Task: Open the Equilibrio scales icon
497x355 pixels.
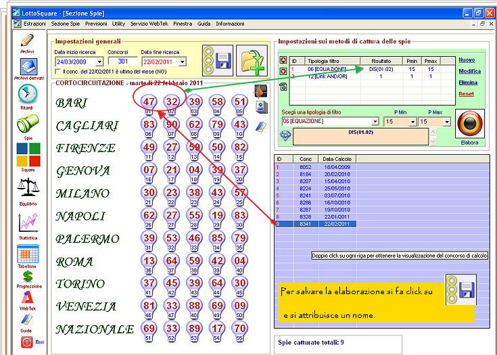Action: pyautogui.click(x=28, y=188)
